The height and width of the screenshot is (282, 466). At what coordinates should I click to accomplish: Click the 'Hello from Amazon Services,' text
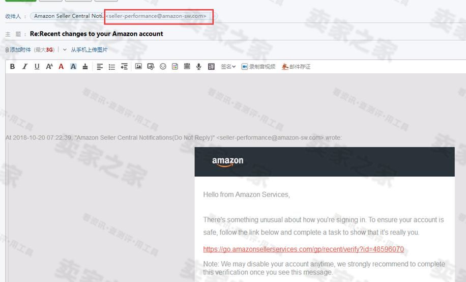pyautogui.click(x=246, y=194)
